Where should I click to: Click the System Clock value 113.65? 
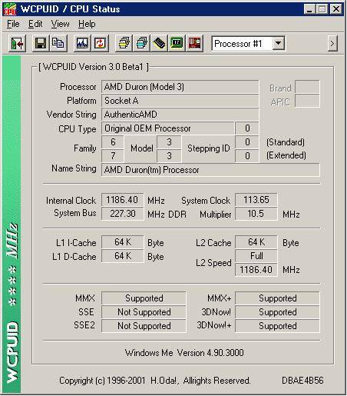coord(256,200)
